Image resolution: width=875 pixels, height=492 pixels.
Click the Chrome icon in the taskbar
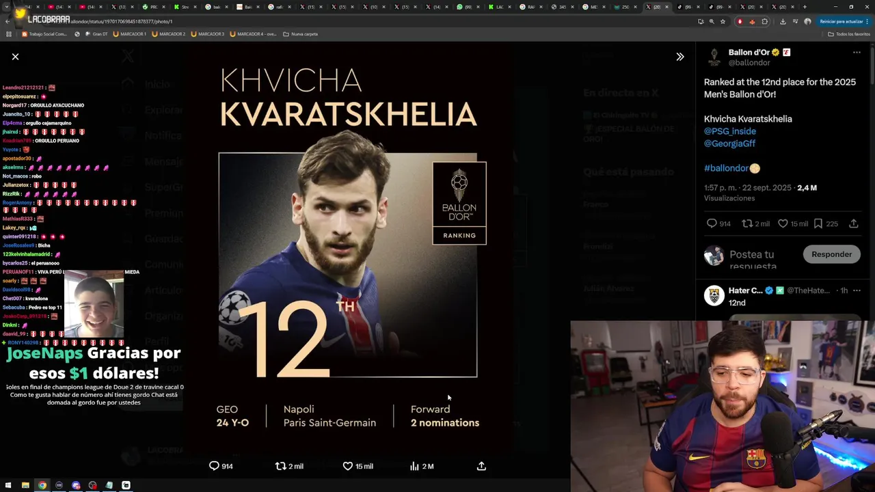coord(42,485)
